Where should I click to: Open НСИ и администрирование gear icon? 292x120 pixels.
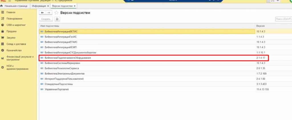3,68
